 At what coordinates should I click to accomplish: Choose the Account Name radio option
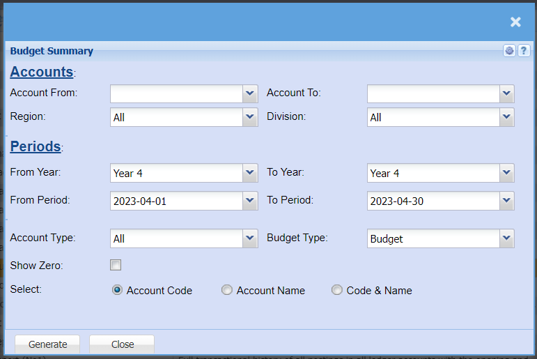coord(227,290)
